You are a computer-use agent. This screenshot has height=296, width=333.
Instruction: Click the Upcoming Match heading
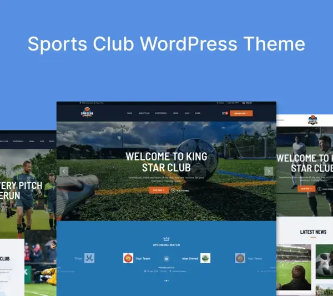[167, 245]
